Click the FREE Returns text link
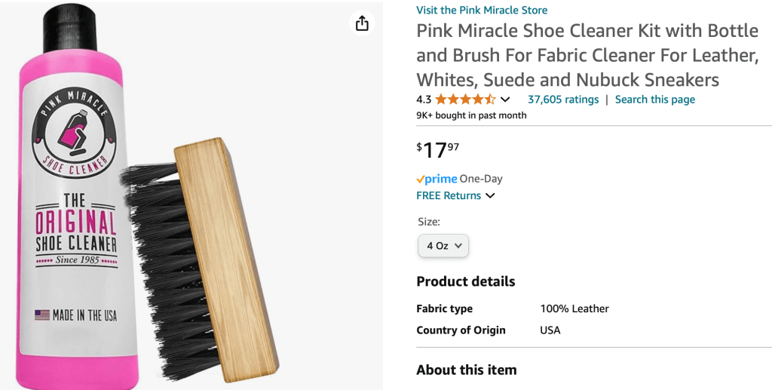The width and height of the screenshot is (772, 390). pos(449,195)
